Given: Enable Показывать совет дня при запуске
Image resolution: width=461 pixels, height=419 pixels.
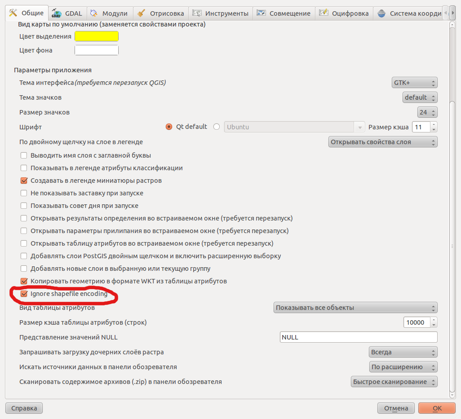Looking at the screenshot, I should coord(24,205).
